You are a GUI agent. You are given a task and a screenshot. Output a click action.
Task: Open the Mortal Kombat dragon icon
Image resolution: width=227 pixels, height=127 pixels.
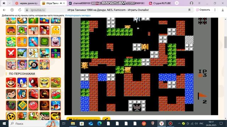(x=44, y=94)
